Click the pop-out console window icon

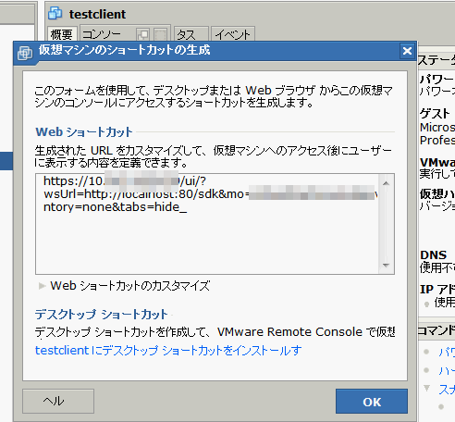coord(143,34)
